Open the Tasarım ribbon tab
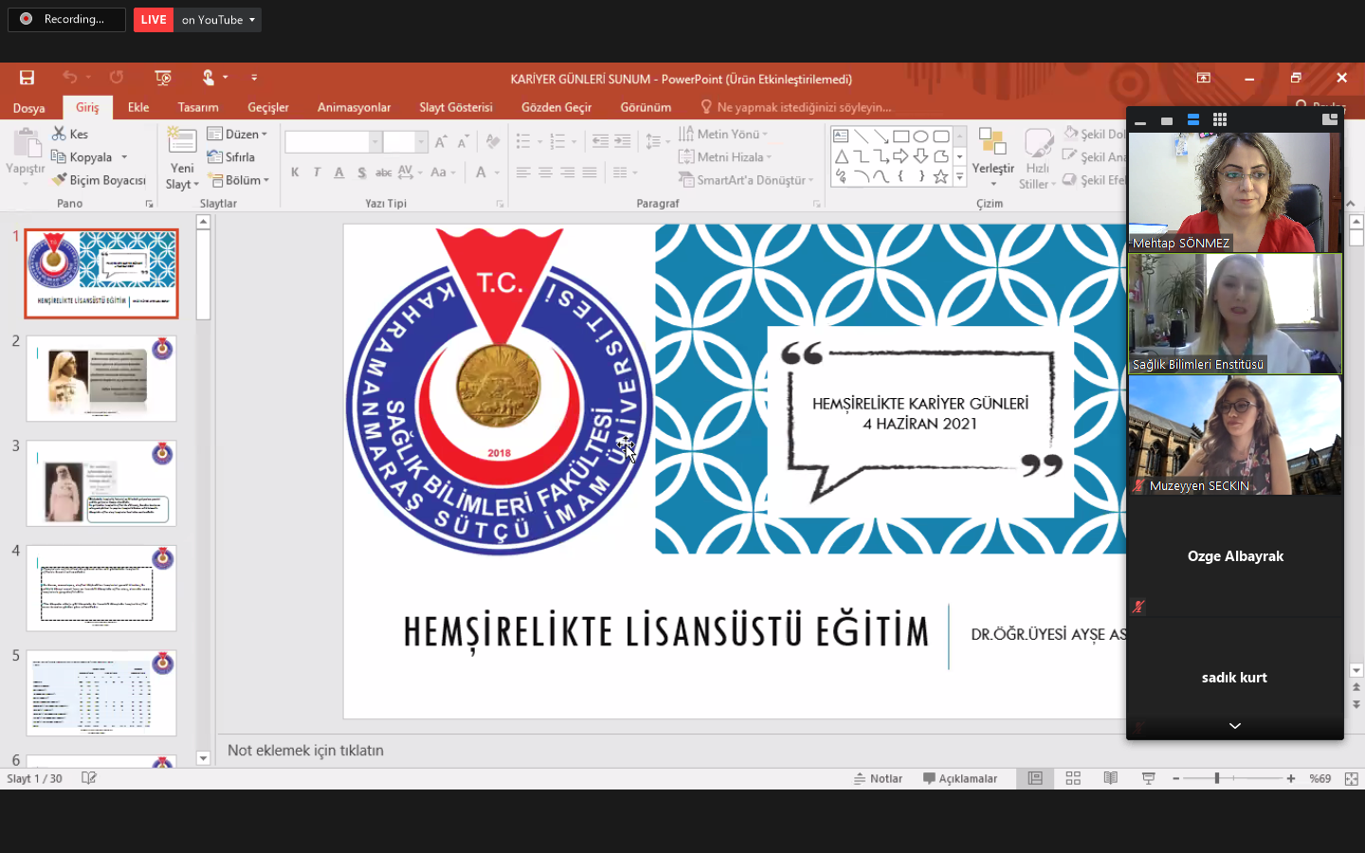This screenshot has height=853, width=1365. tap(198, 107)
